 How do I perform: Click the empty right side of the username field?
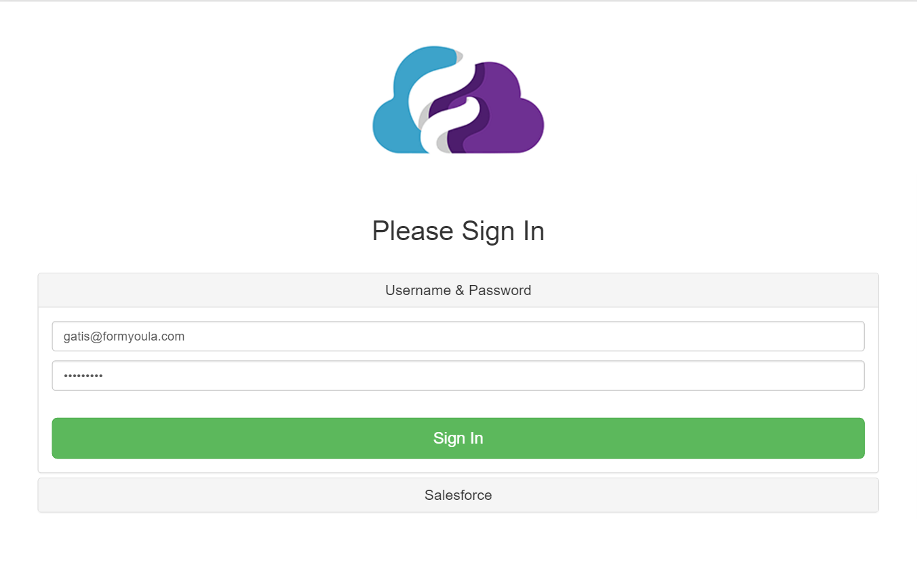pos(610,336)
